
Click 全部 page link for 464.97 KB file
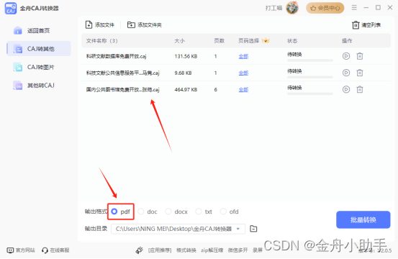pos(243,89)
